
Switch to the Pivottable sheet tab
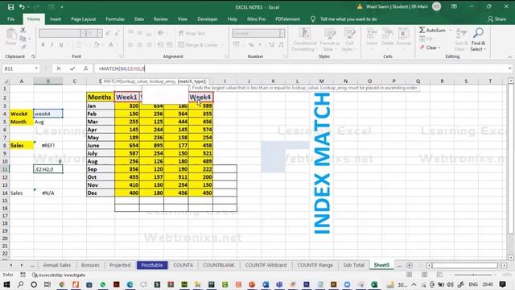(152, 265)
